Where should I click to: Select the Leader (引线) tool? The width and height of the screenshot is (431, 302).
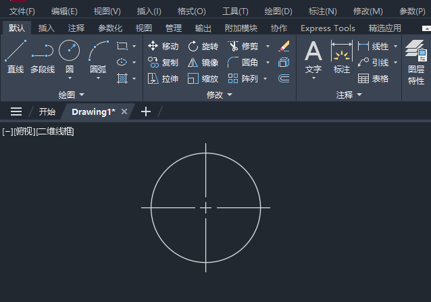374,62
